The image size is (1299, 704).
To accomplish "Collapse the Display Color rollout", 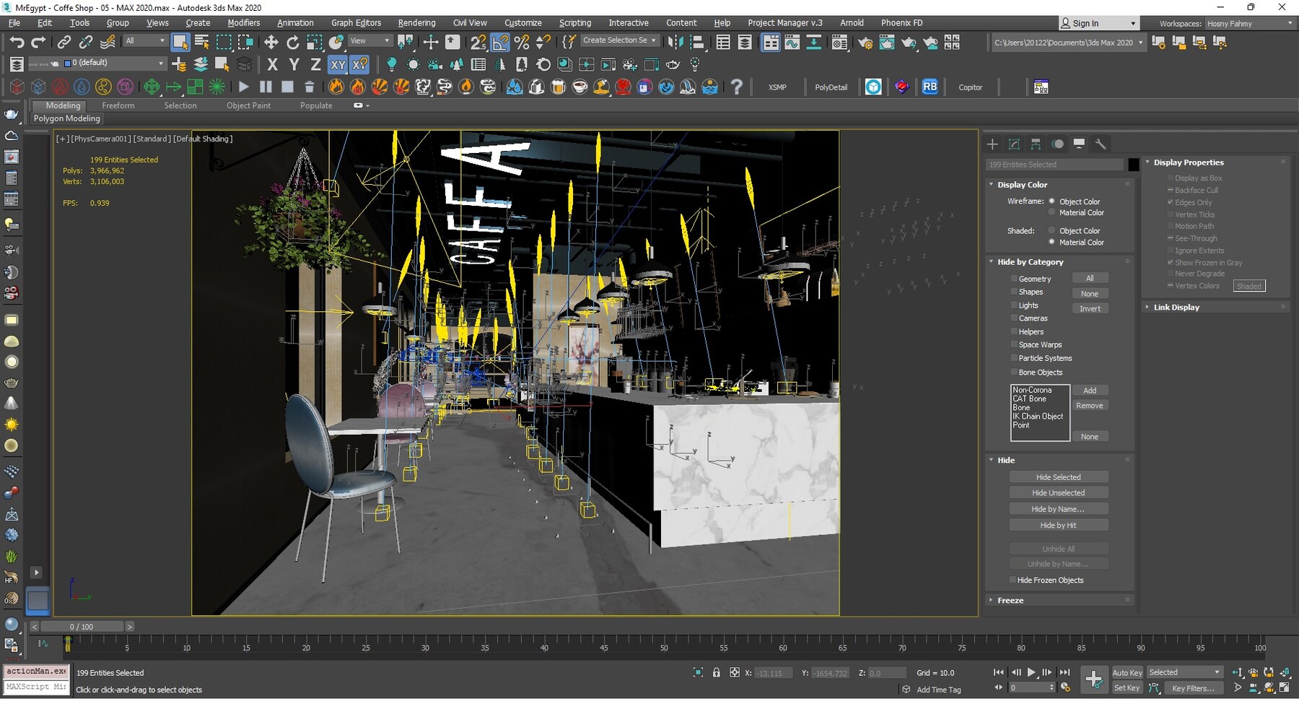I will click(992, 184).
